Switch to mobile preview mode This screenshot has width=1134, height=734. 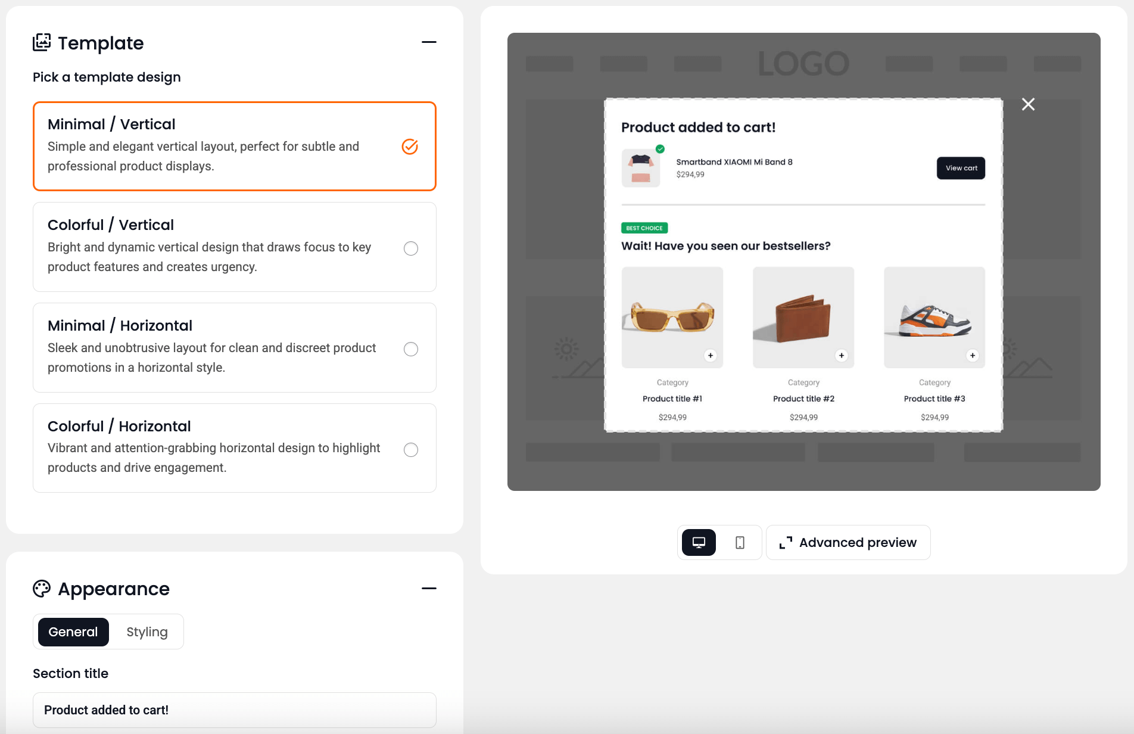pos(740,543)
